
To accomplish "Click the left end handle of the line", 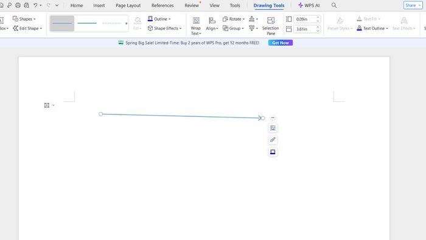I will coord(101,114).
